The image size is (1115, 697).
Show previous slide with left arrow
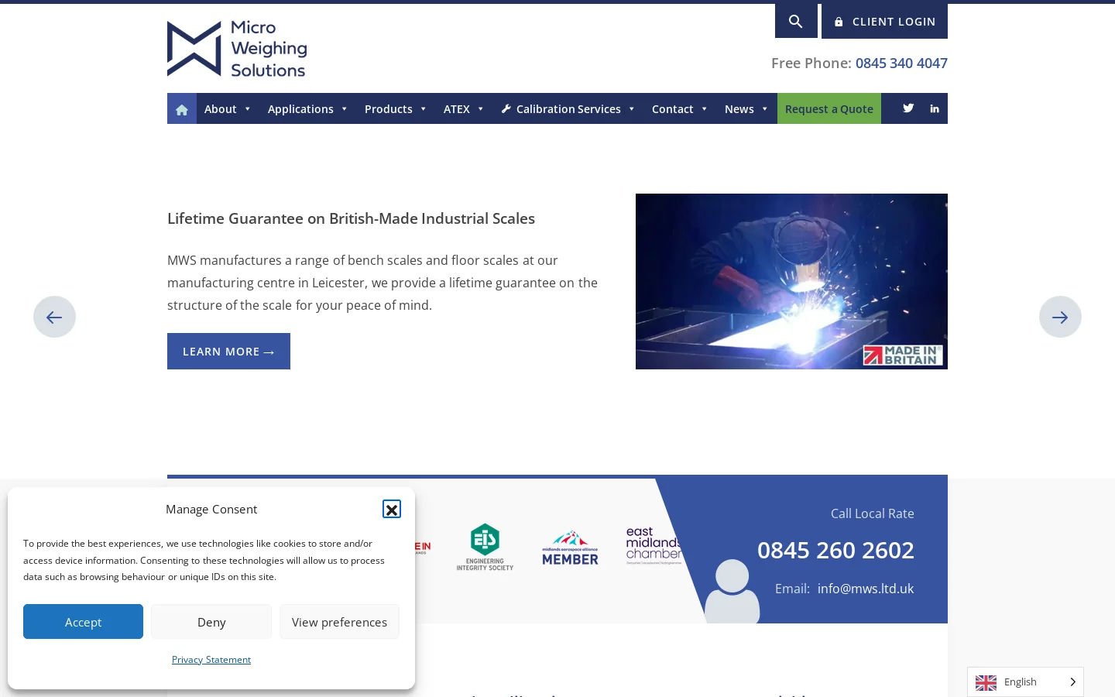click(54, 317)
